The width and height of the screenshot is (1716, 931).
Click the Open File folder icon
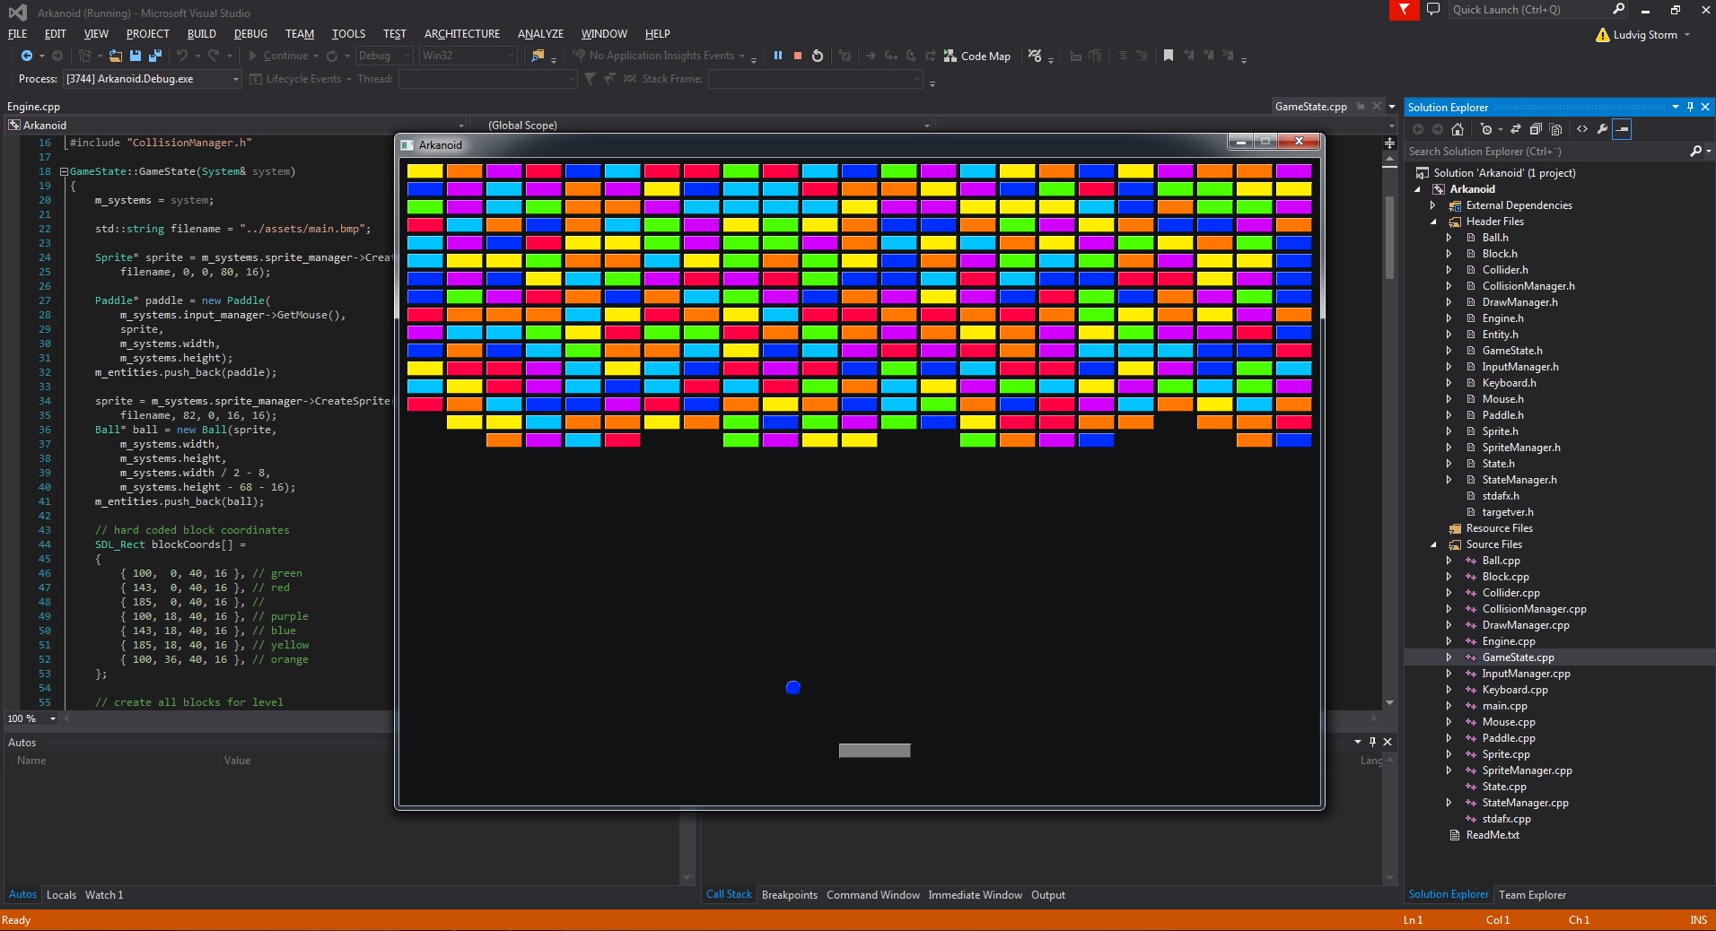117,56
